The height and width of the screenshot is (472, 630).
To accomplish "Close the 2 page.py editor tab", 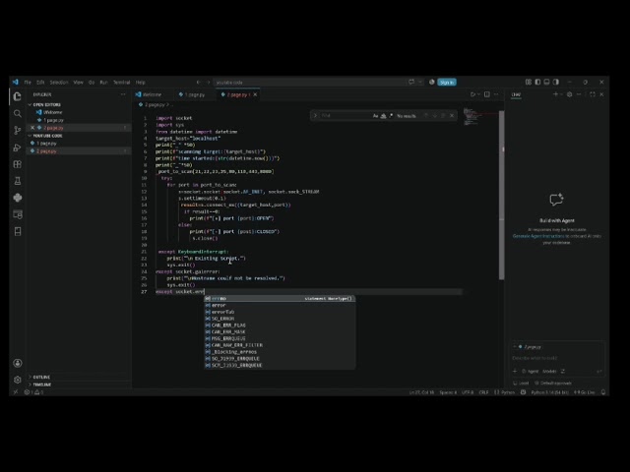I will click(x=255, y=94).
